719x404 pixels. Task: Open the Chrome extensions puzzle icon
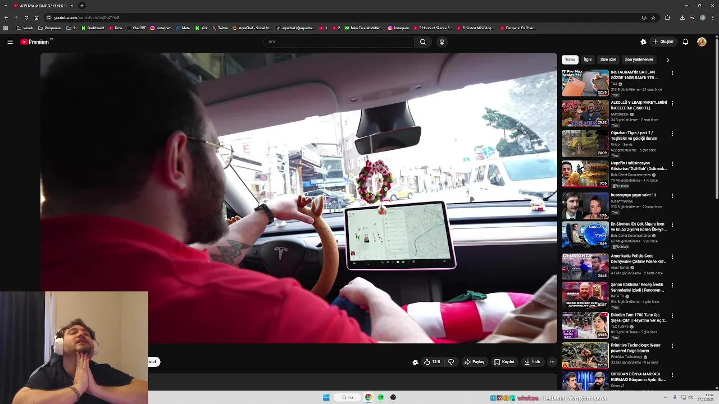tap(667, 17)
